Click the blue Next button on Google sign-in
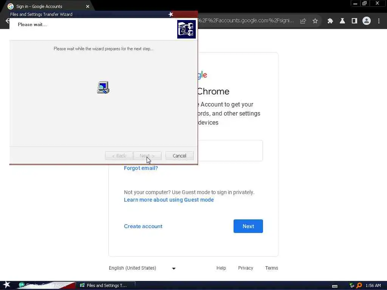Image resolution: width=387 pixels, height=290 pixels. coord(248,226)
